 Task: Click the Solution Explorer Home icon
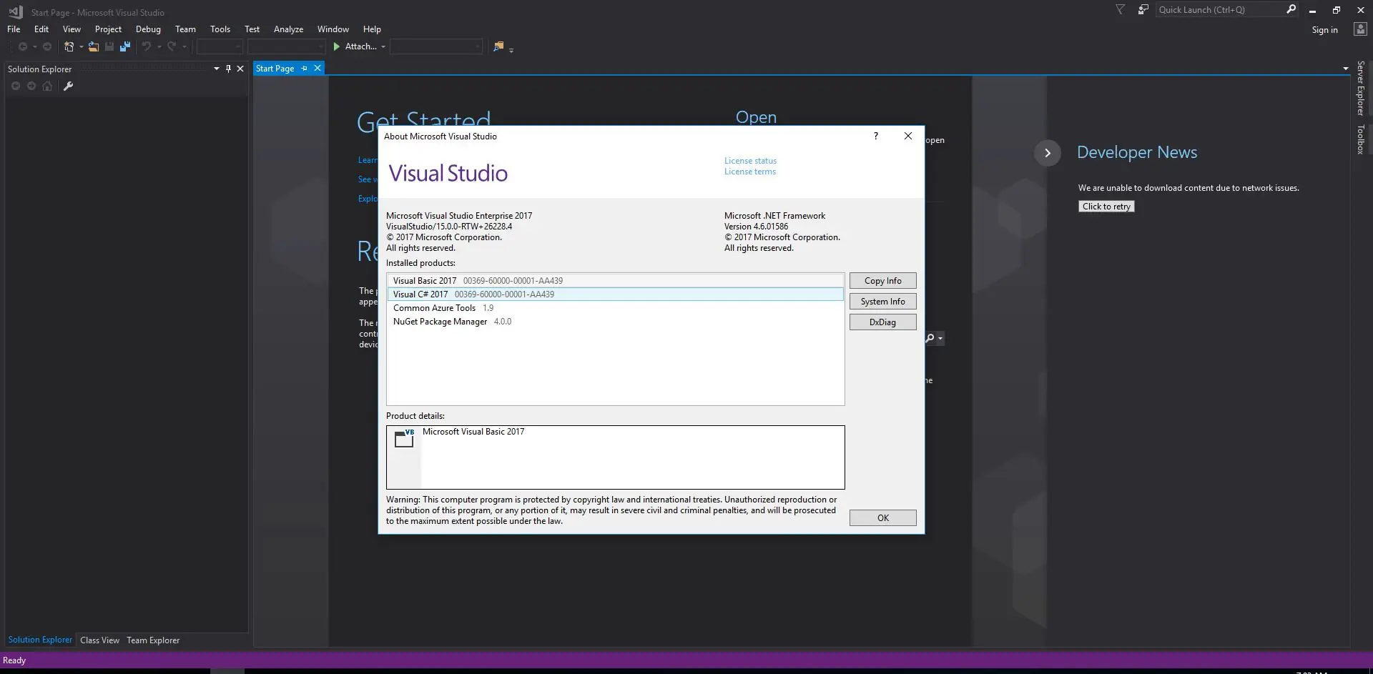[x=47, y=86]
